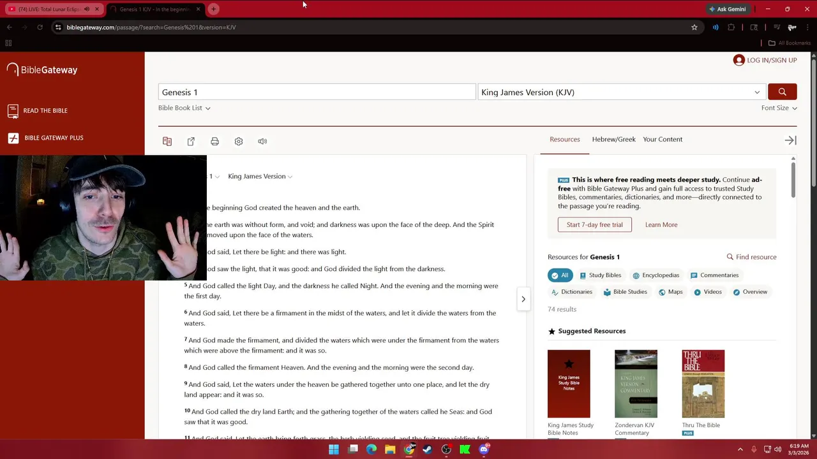The image size is (817, 459).
Task: Open Steam from taskbar
Action: (x=428, y=449)
